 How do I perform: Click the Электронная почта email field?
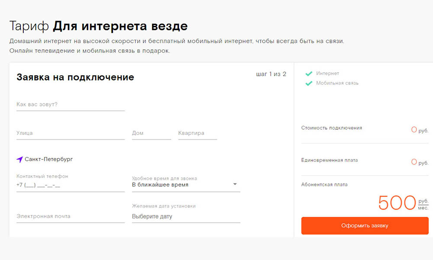(70, 216)
